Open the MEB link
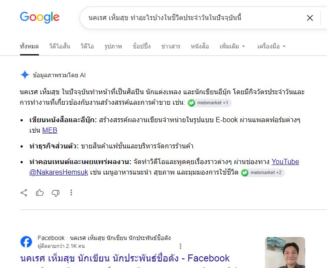 tap(50, 131)
